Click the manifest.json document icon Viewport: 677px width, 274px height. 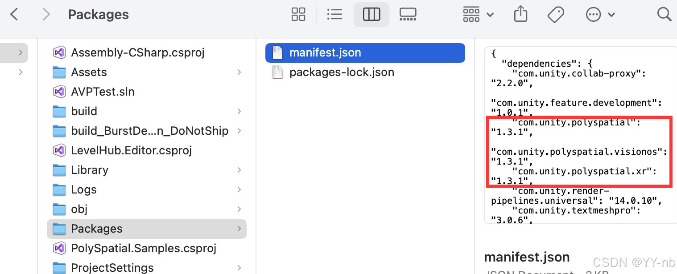pyautogui.click(x=278, y=52)
